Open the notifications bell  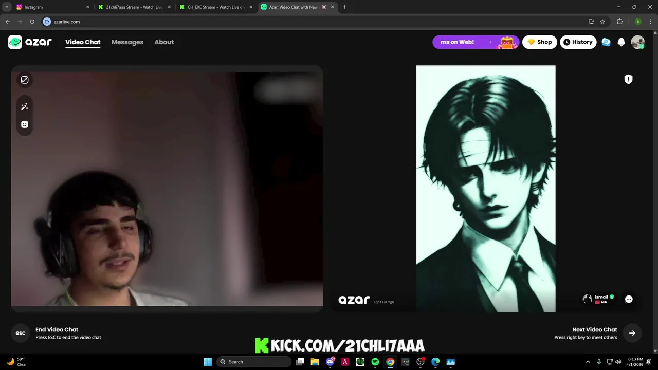(621, 42)
